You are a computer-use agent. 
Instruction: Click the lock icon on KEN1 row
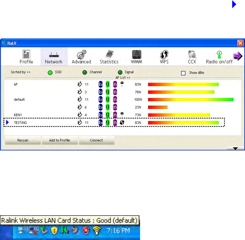coord(122,115)
